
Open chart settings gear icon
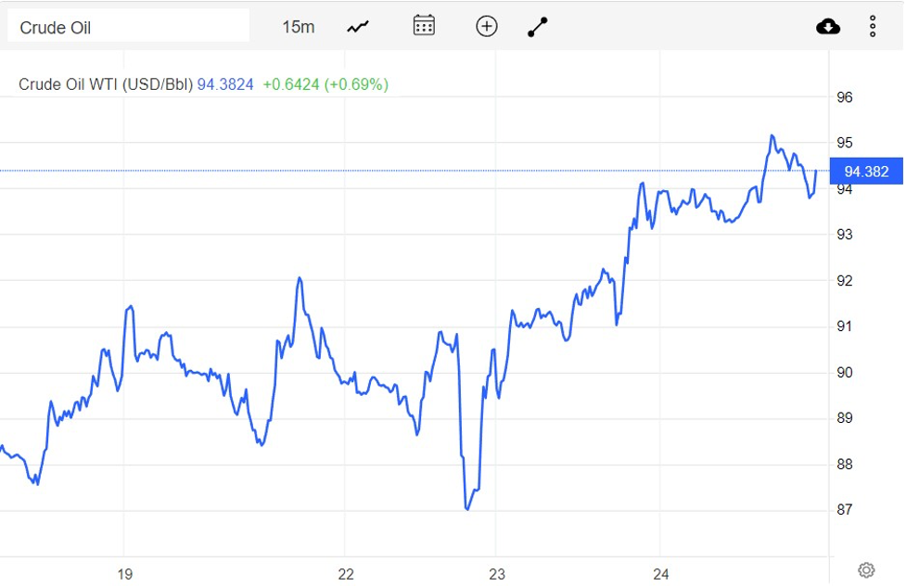point(866,569)
